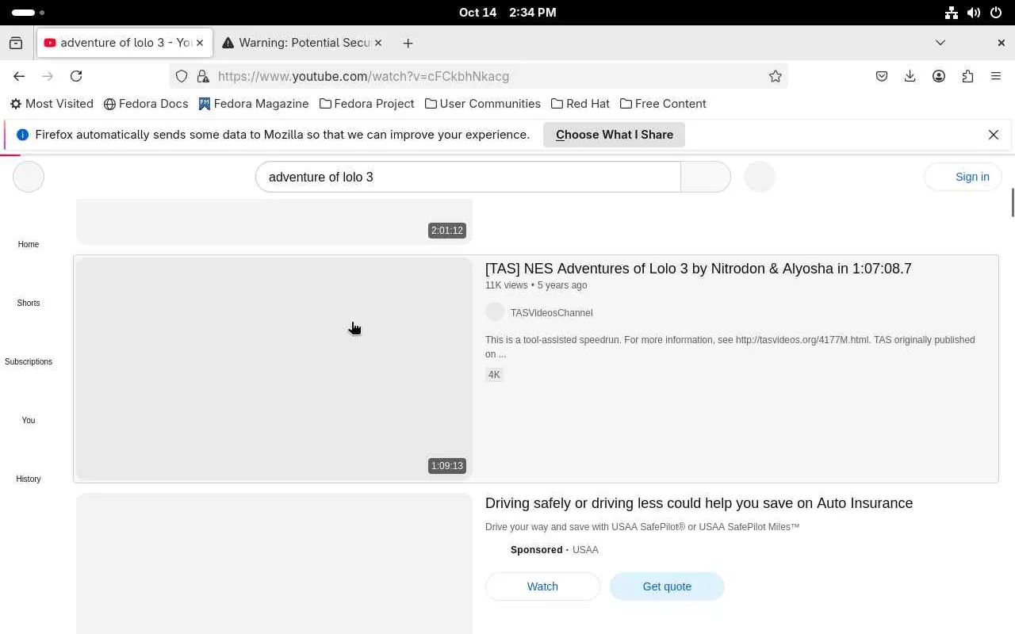Open the Firefox account icon
Screen dimensions: 1015x634
pos(939,76)
